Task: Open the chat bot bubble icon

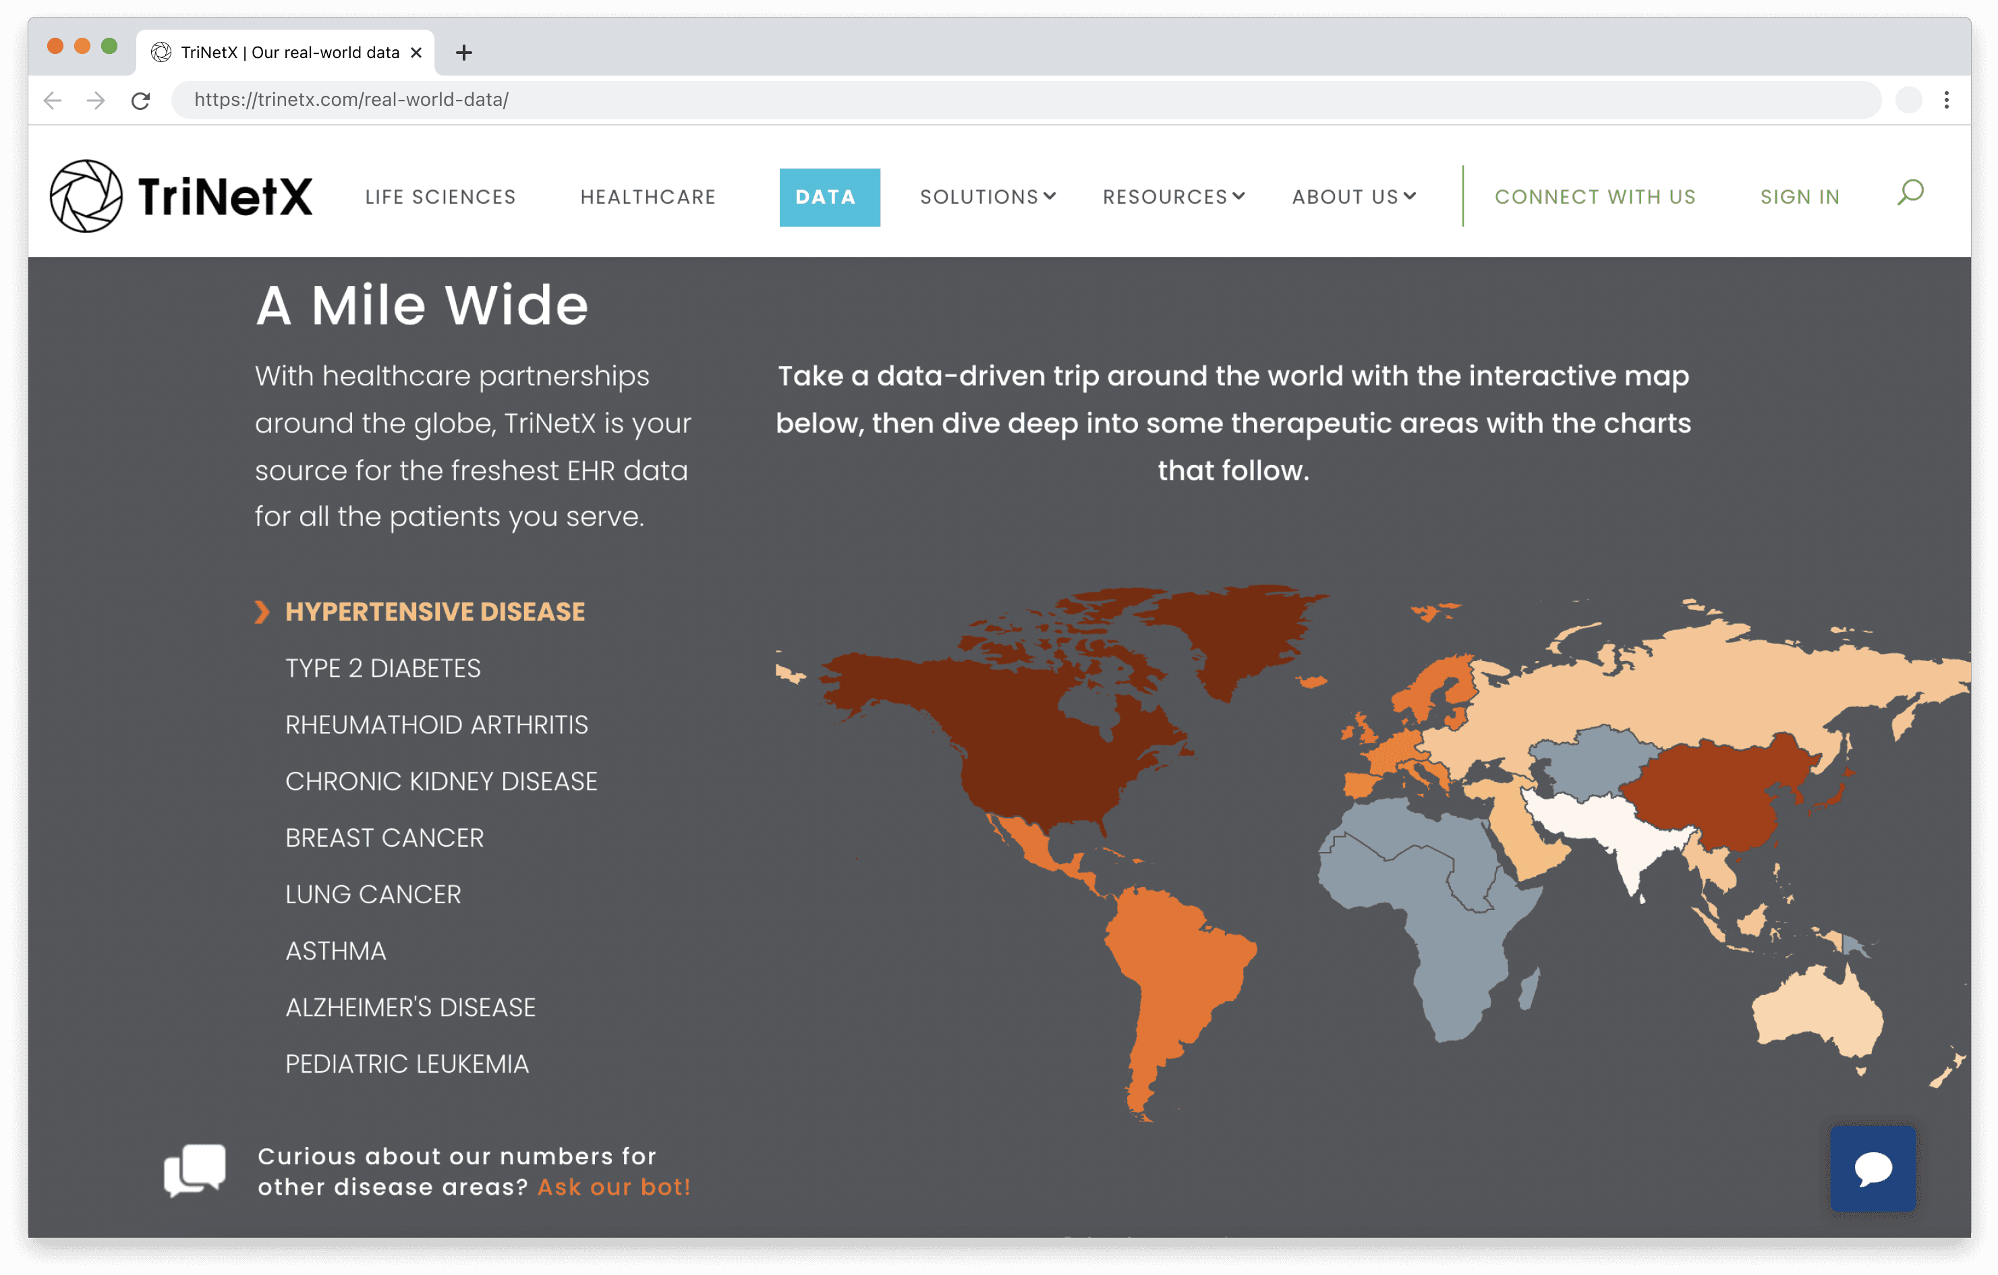Action: 1872,1169
